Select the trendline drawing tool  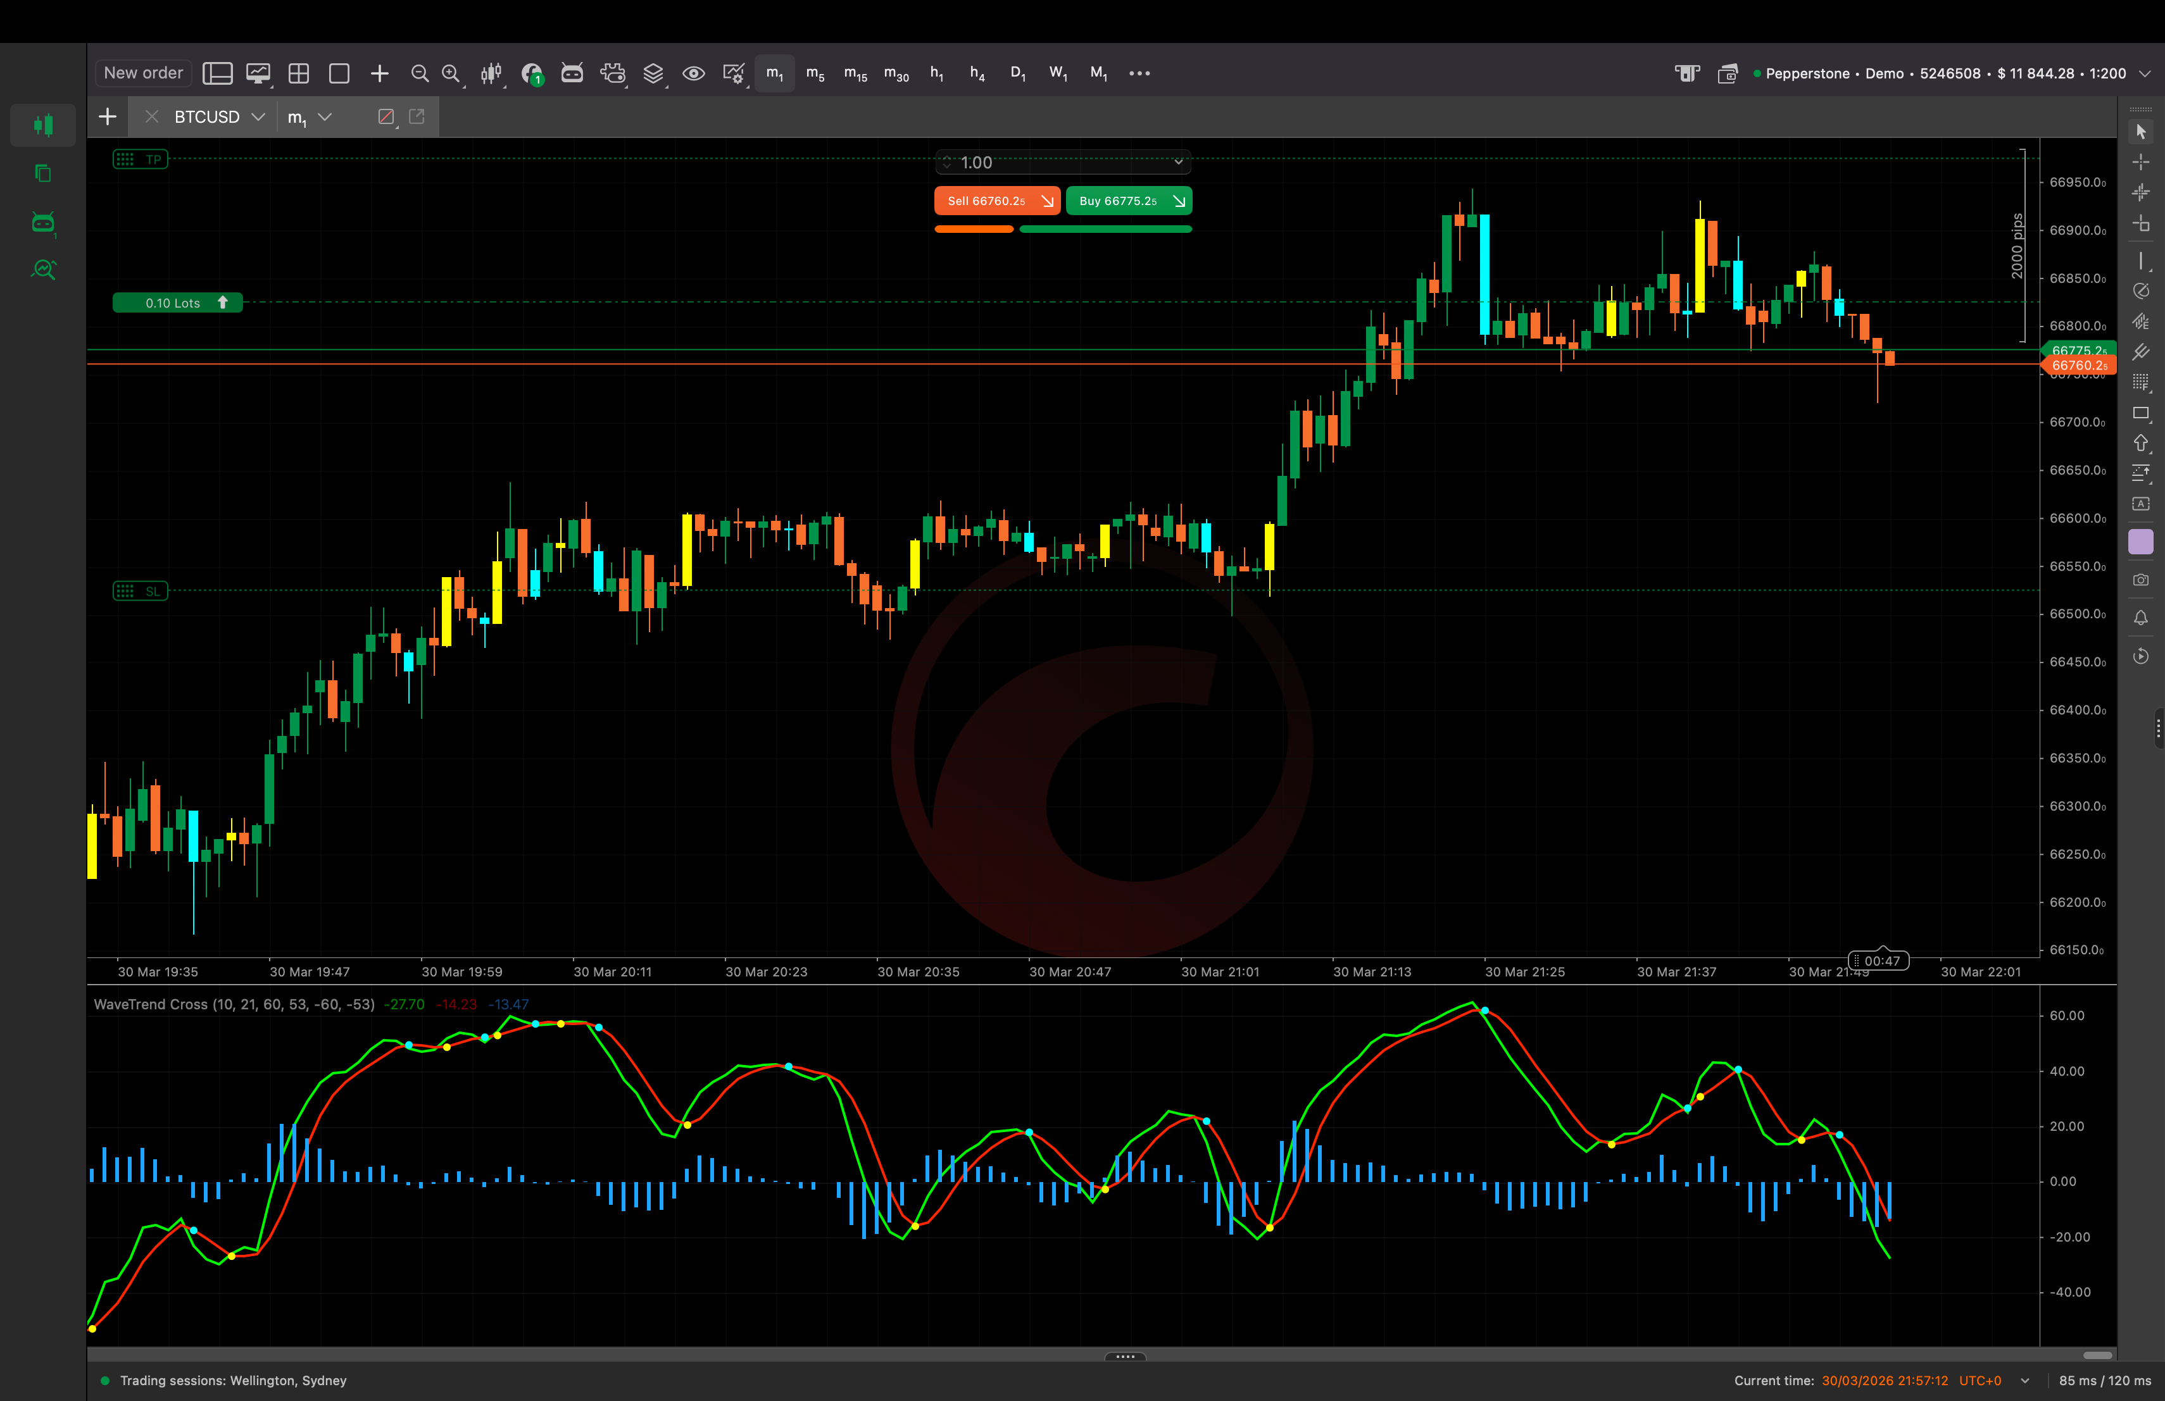pyautogui.click(x=2142, y=261)
